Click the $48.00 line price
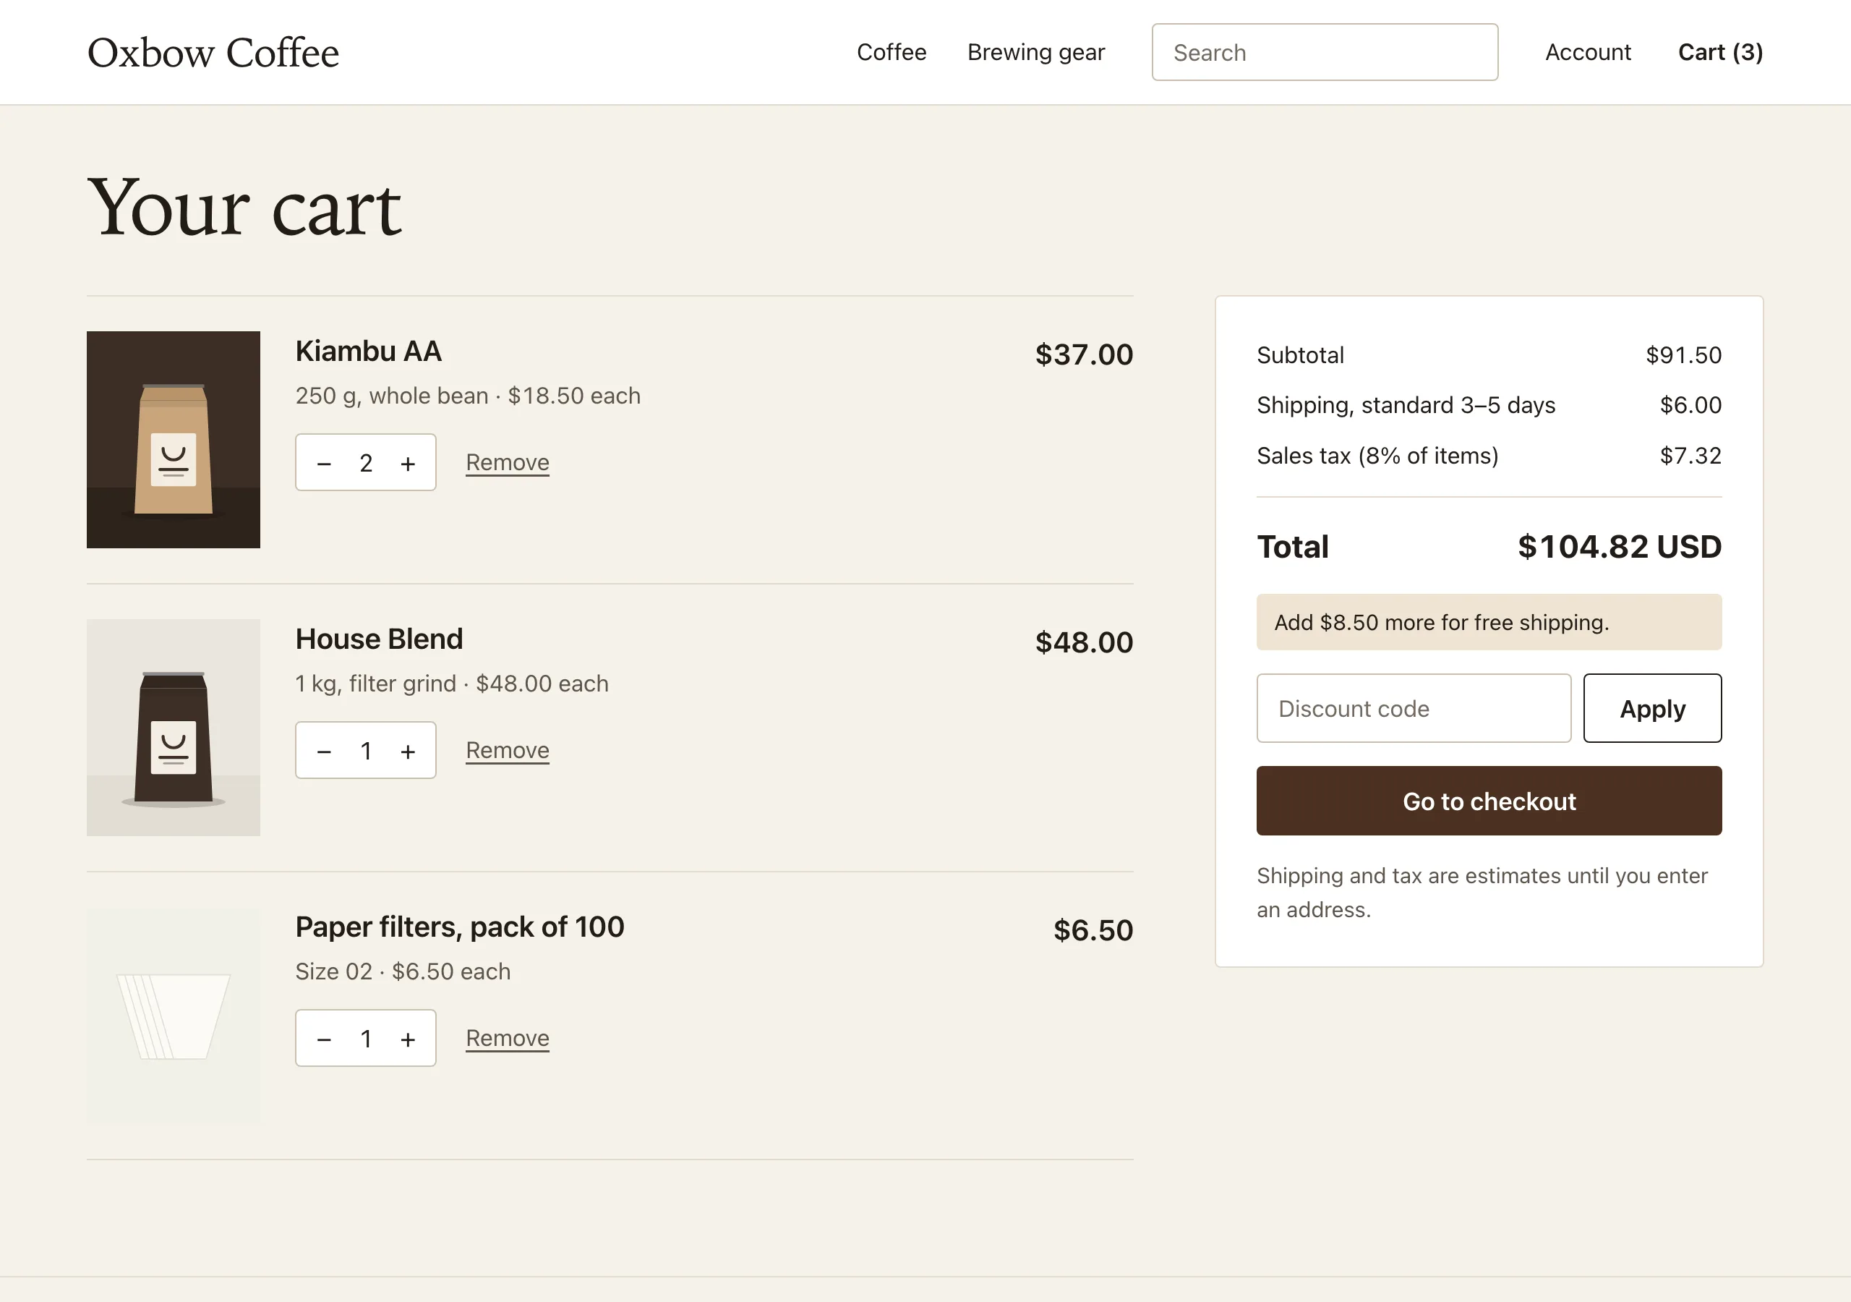The image size is (1851, 1302). point(1085,643)
